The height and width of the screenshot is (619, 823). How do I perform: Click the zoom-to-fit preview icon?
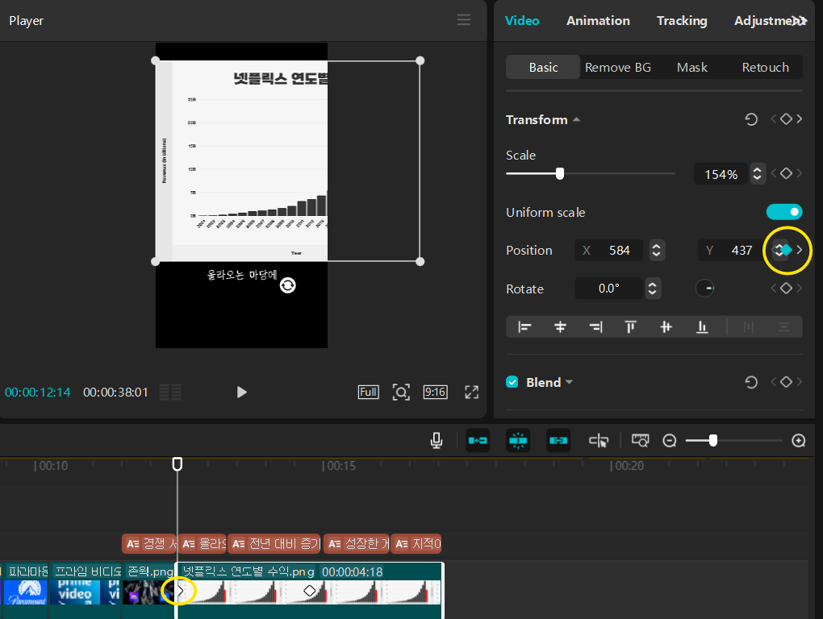pyautogui.click(x=401, y=392)
